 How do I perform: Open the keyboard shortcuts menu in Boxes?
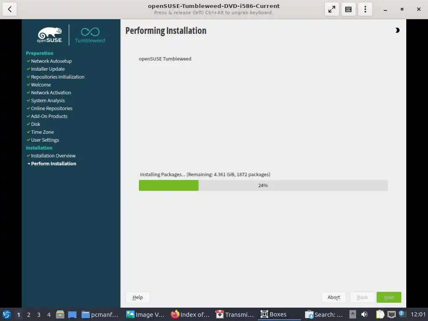[348, 9]
